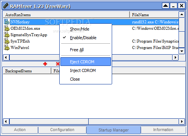Toggle the checked Enable/Disable menu entry
This screenshot has height=136, width=188.
(x=86, y=38)
